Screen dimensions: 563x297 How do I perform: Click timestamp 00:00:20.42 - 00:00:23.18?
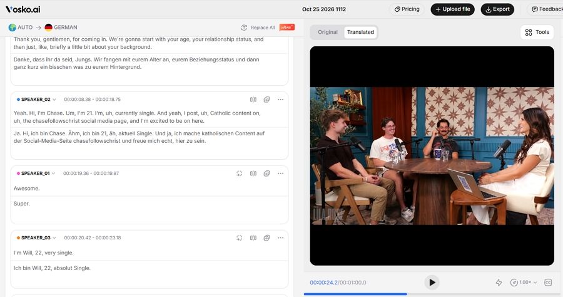pos(93,237)
